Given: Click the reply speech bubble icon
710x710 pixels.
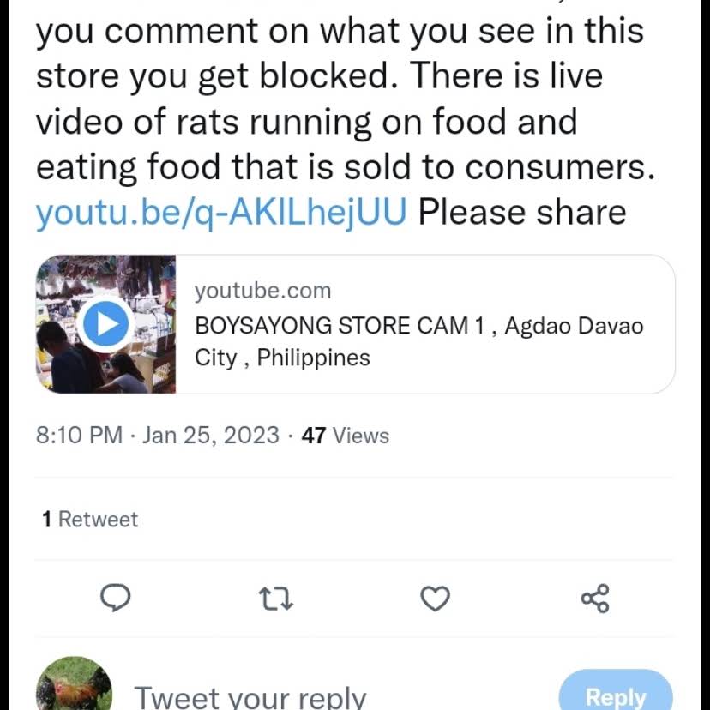Looking at the screenshot, I should (116, 598).
